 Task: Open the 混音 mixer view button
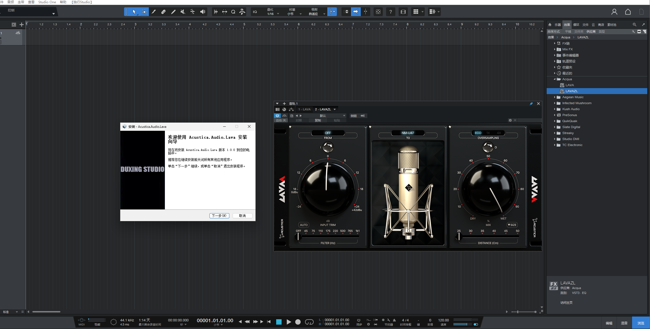(624, 323)
